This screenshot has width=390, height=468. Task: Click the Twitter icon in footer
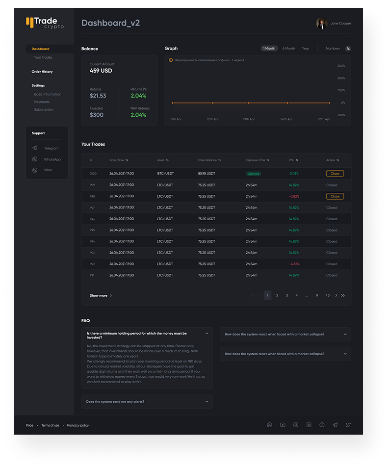[348, 425]
